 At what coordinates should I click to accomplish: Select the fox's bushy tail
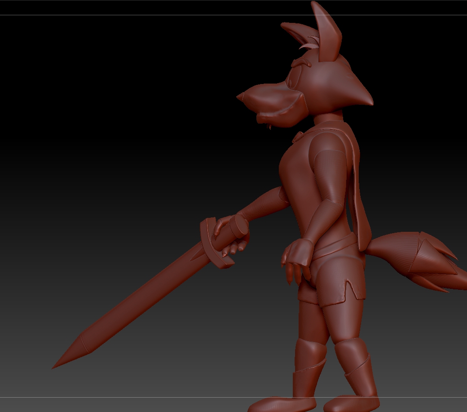coord(417,259)
